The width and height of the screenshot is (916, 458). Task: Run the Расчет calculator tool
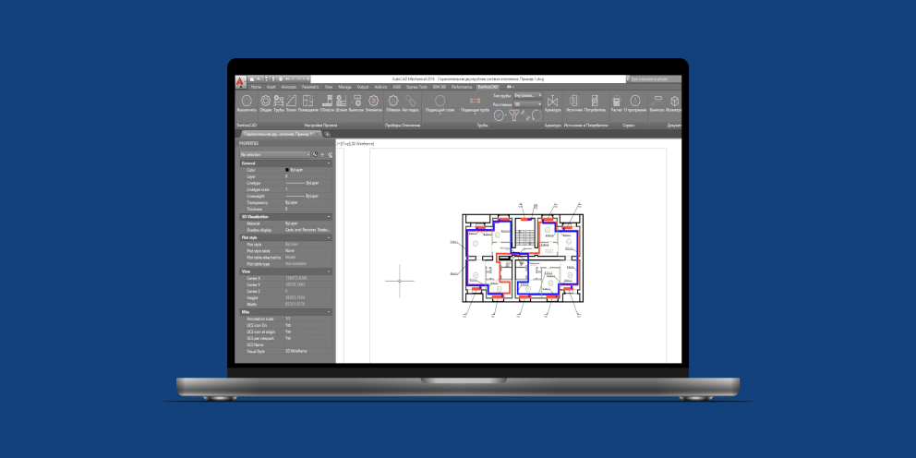[x=616, y=101]
